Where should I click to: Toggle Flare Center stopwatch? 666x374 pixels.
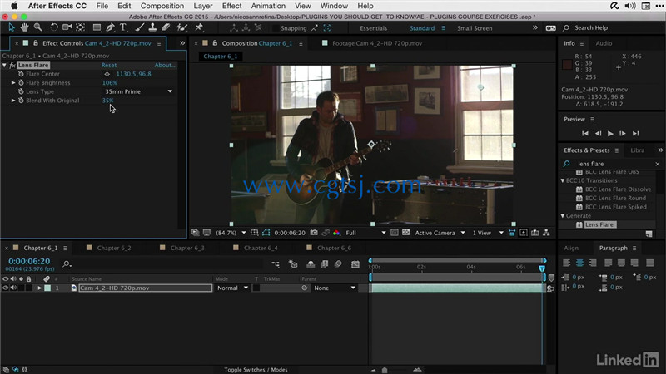pyautogui.click(x=21, y=74)
